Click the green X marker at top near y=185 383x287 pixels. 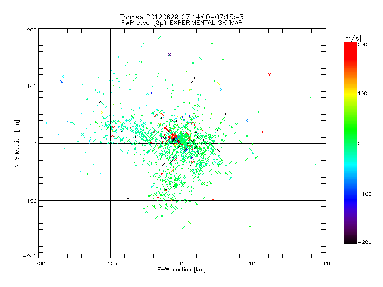tap(159, 38)
